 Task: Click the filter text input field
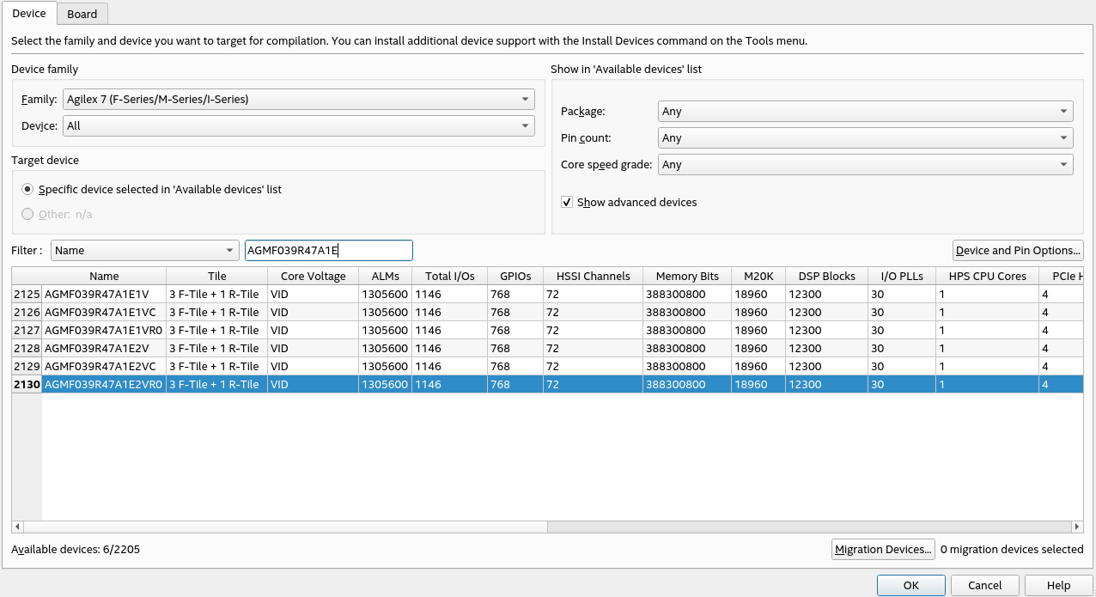coord(328,251)
